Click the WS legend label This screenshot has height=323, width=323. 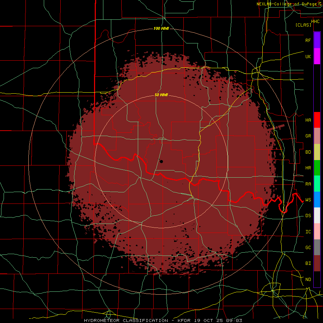pyautogui.click(x=308, y=200)
